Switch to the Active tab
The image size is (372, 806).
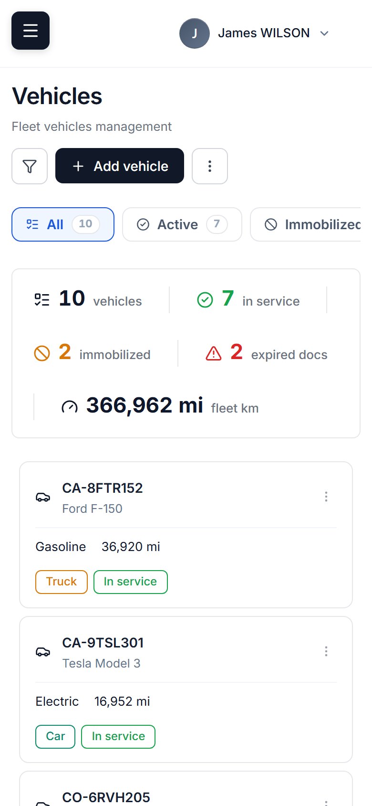pos(182,224)
